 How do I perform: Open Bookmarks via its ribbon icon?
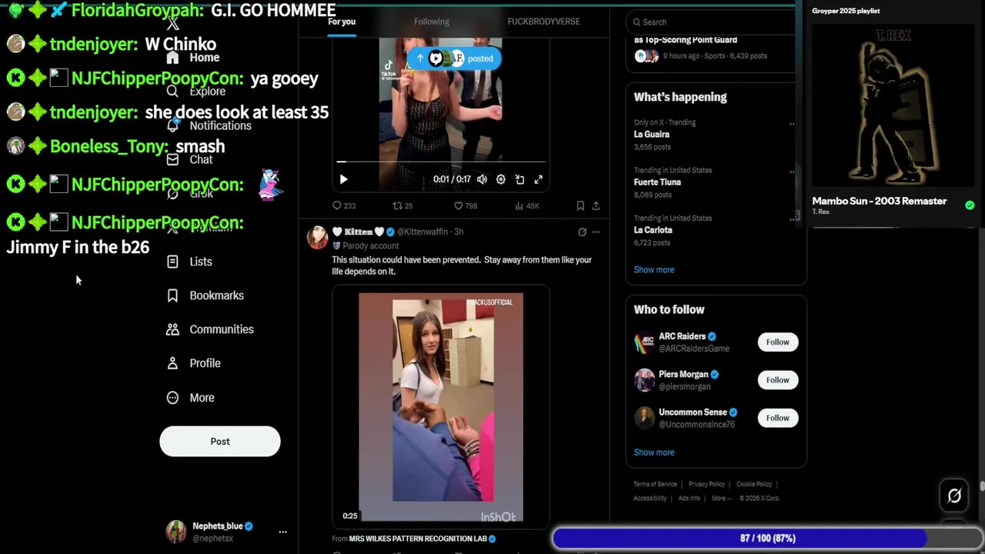(x=172, y=295)
